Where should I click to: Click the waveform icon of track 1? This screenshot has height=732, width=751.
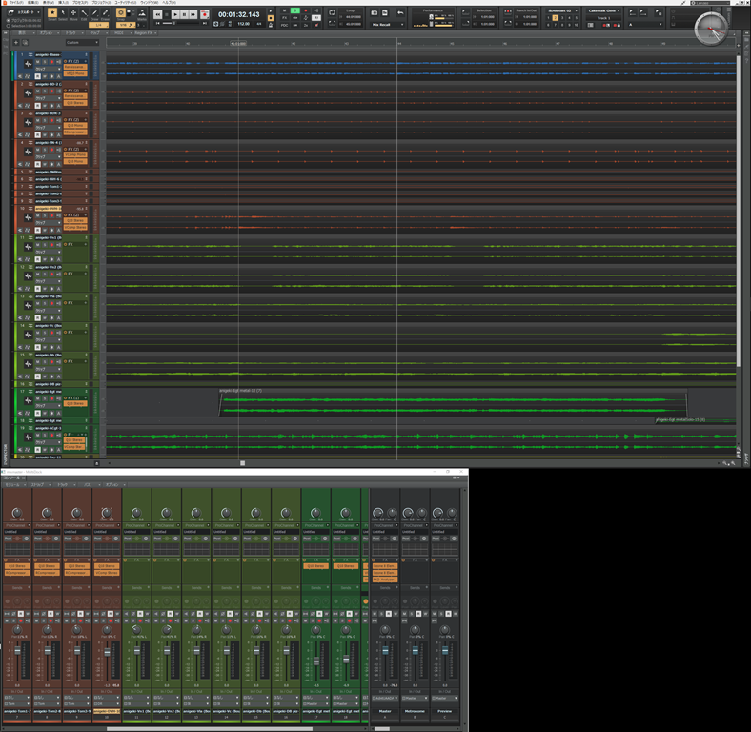tap(29, 66)
